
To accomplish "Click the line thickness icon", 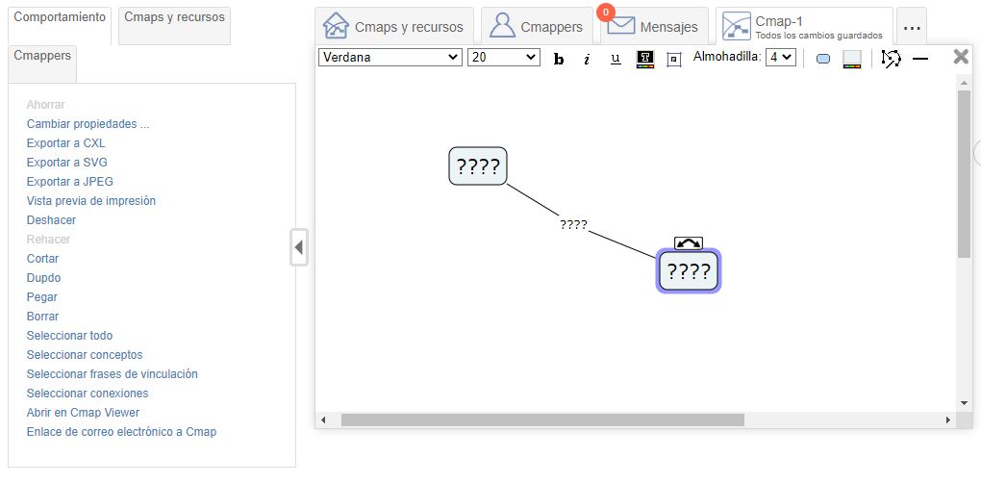I will (x=920, y=59).
